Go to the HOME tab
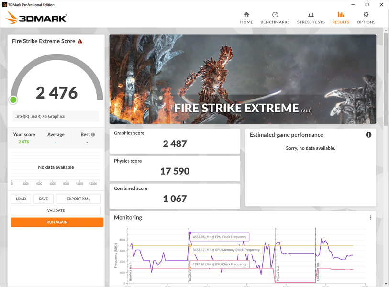 click(x=246, y=18)
